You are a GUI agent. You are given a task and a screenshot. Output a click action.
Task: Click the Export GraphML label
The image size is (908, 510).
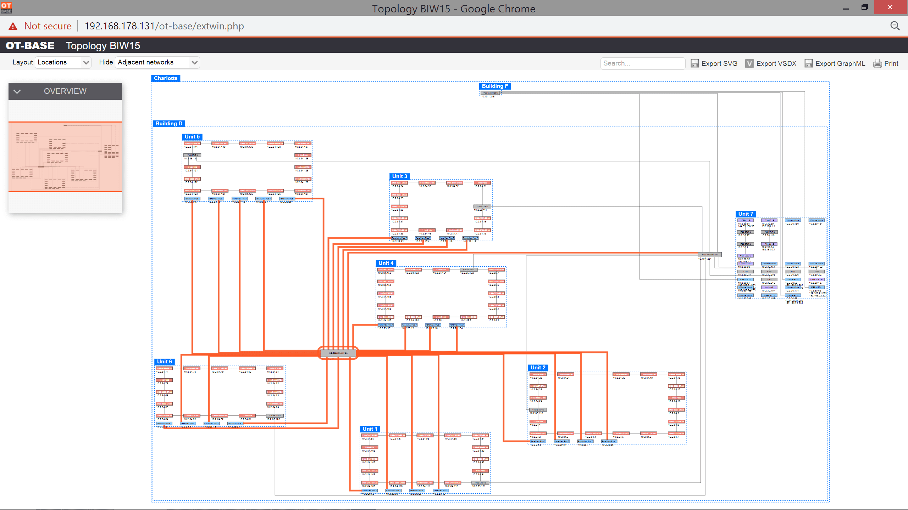[840, 63]
